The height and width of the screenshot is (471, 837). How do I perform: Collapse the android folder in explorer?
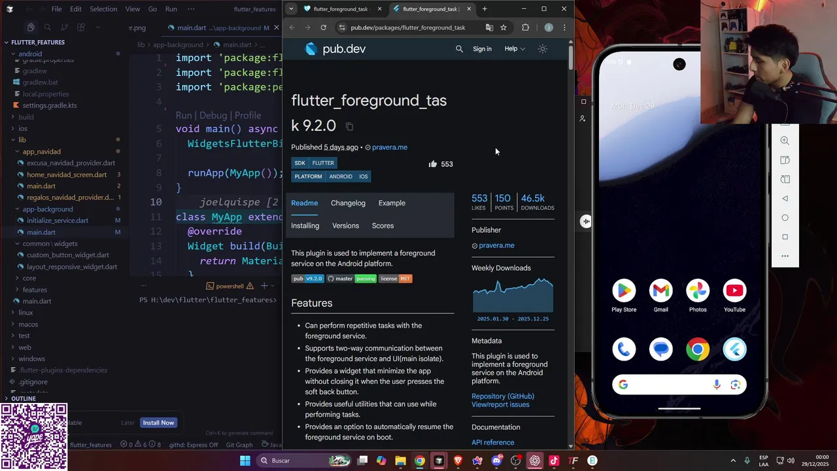30,54
